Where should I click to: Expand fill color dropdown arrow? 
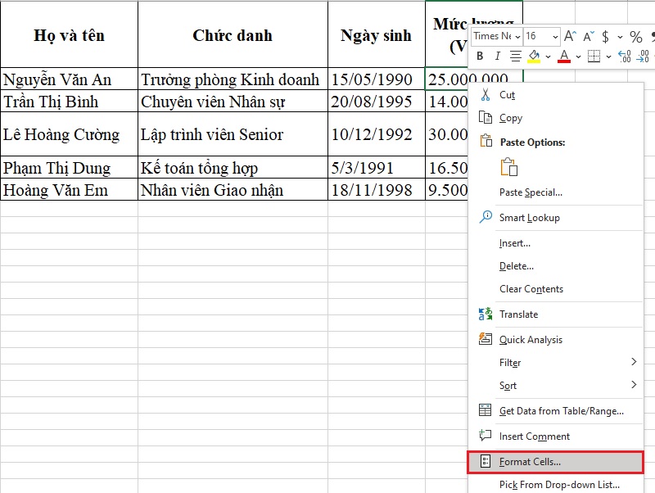pyautogui.click(x=548, y=57)
